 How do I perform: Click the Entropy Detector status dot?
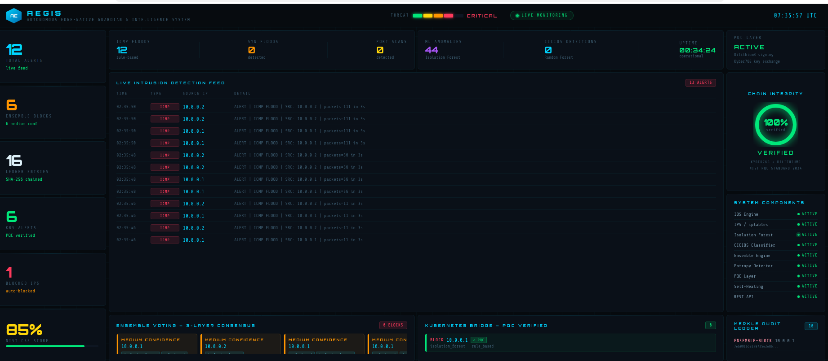pos(798,266)
